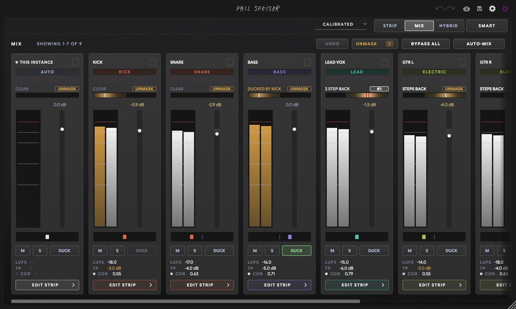
Task: Click This Instance white pan marker
Action: click(47, 237)
